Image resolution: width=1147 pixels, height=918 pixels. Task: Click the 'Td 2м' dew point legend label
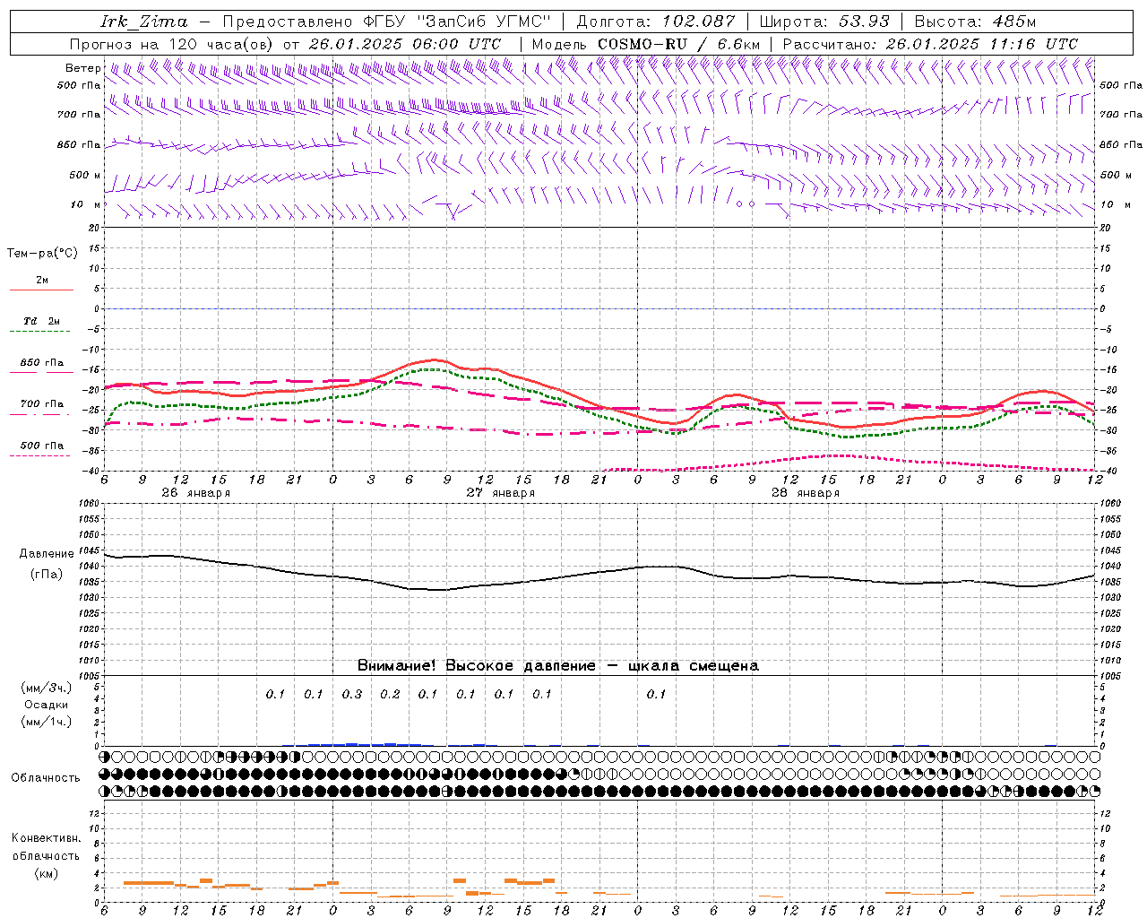click(x=41, y=321)
